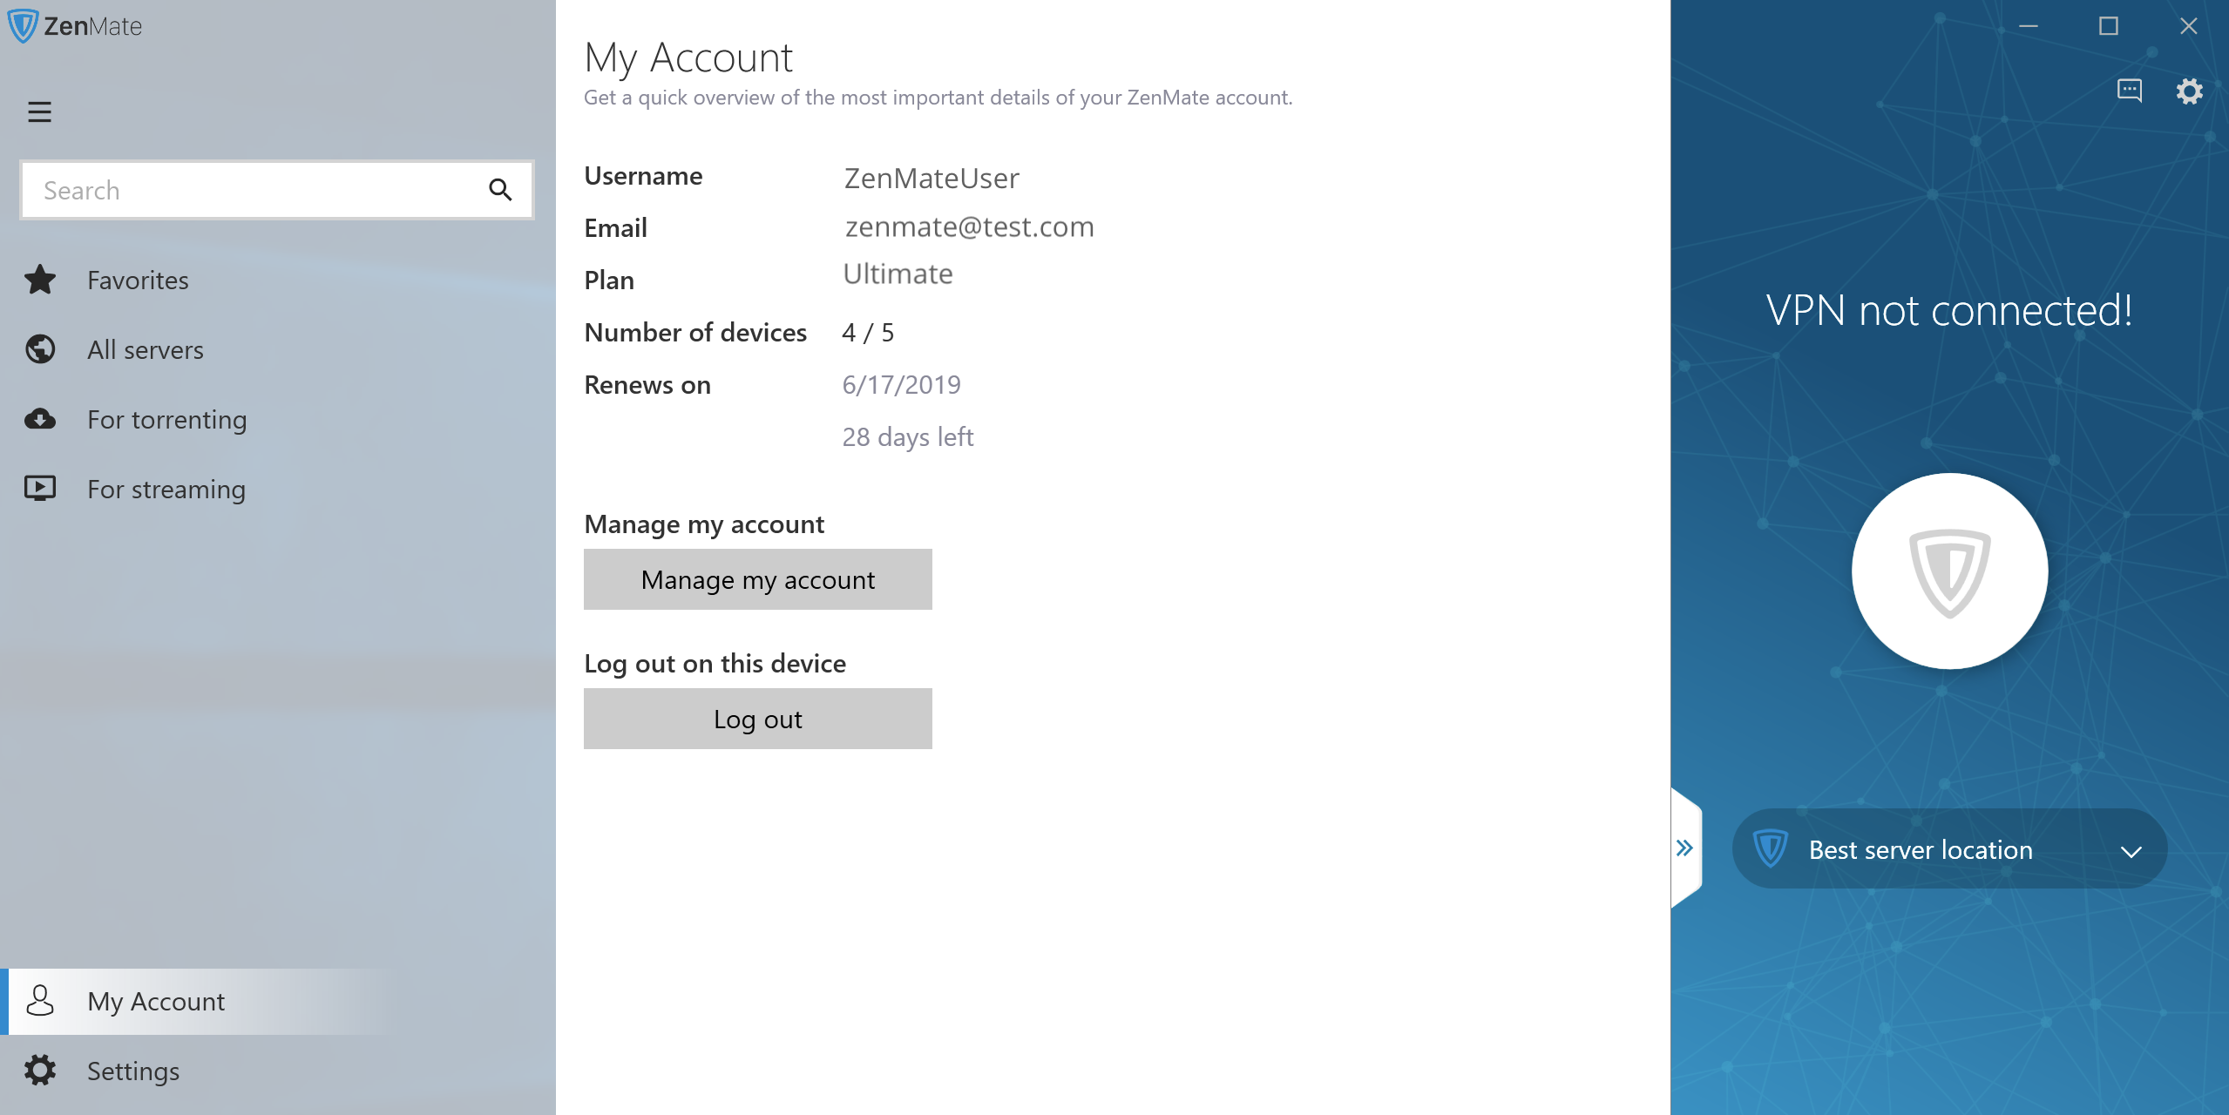Open feedback chat icon in VPN panel
Viewport: 2229px width, 1115px height.
pos(2130,91)
